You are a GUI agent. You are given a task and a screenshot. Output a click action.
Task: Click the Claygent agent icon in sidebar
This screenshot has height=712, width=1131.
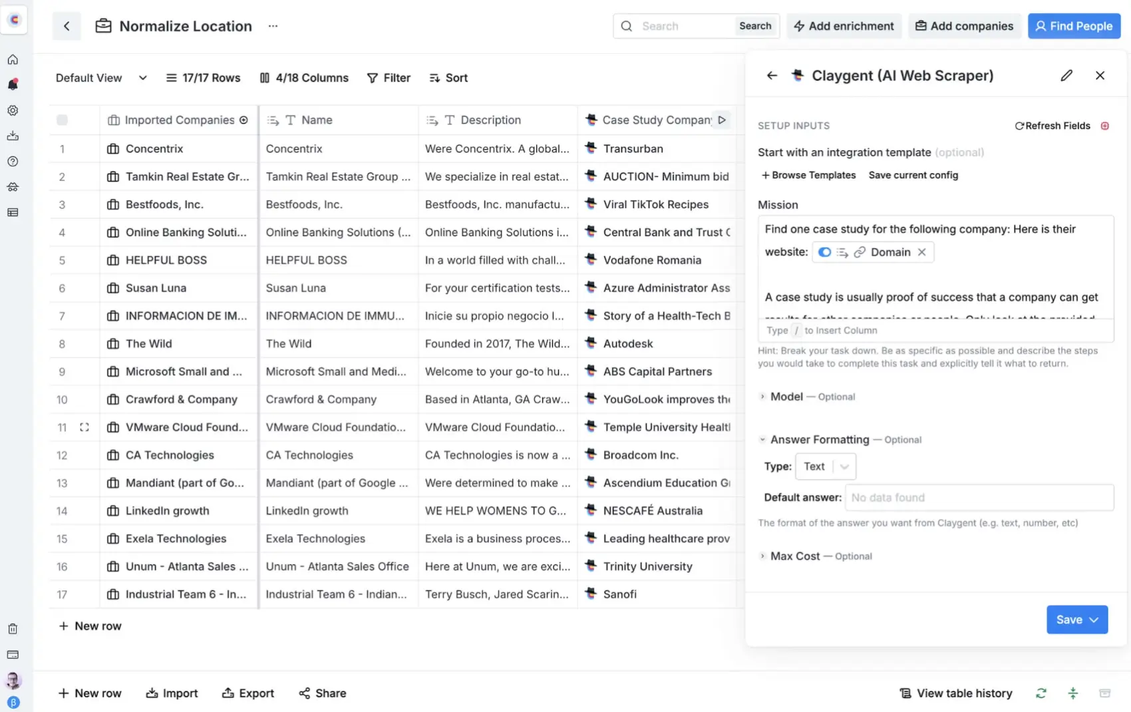click(x=13, y=187)
